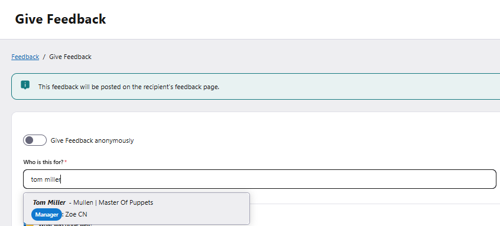Click the Zoe CN manager name in suggestion
Viewport: 500px width, 226px height.
click(76, 215)
